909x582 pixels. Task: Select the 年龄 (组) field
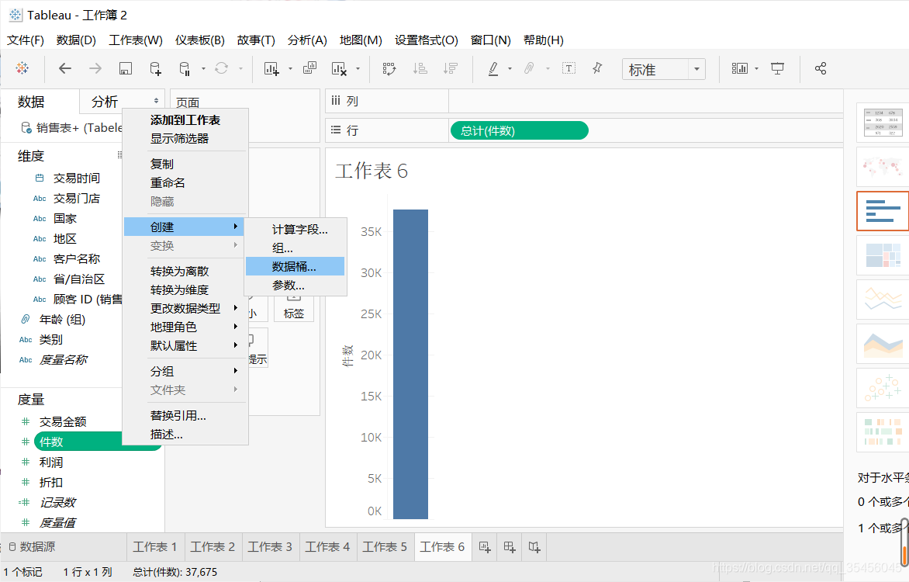(x=62, y=319)
